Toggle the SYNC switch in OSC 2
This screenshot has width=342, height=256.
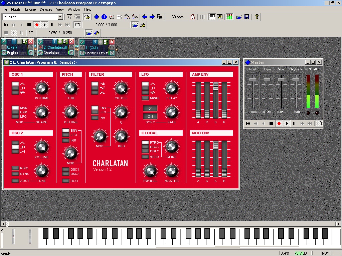pyautogui.click(x=15, y=174)
